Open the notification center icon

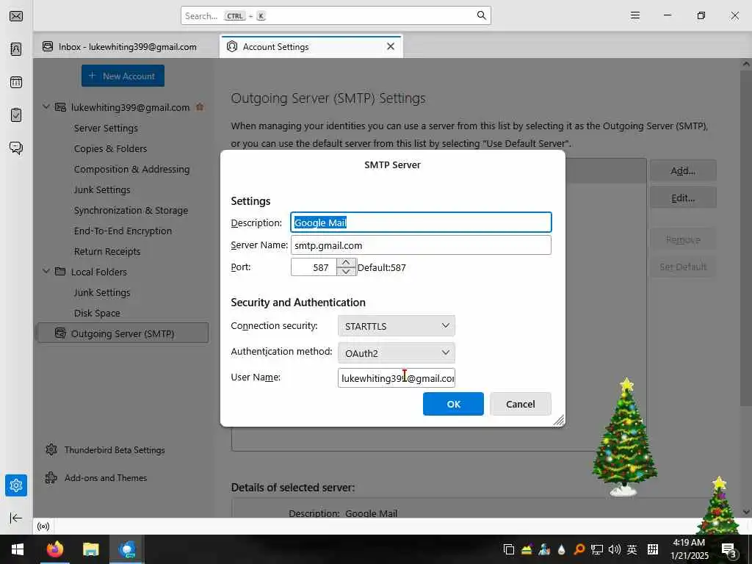(729, 551)
